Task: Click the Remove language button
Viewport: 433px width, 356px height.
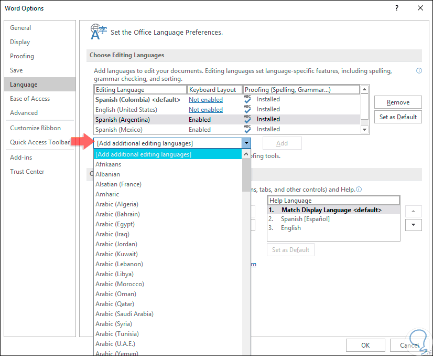Action: click(x=398, y=102)
